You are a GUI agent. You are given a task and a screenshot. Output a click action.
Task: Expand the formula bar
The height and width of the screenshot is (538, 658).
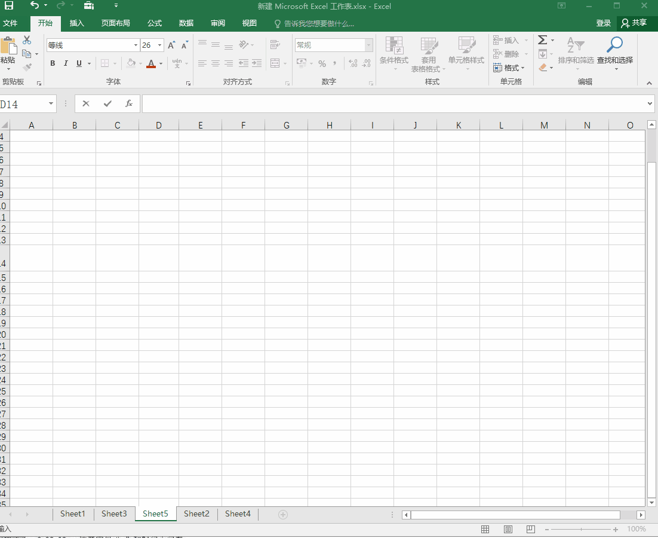point(650,103)
